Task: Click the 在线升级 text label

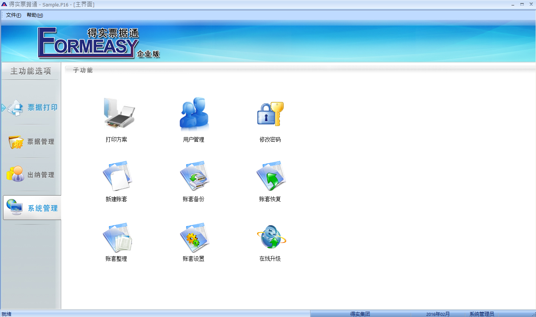Action: pyautogui.click(x=270, y=259)
